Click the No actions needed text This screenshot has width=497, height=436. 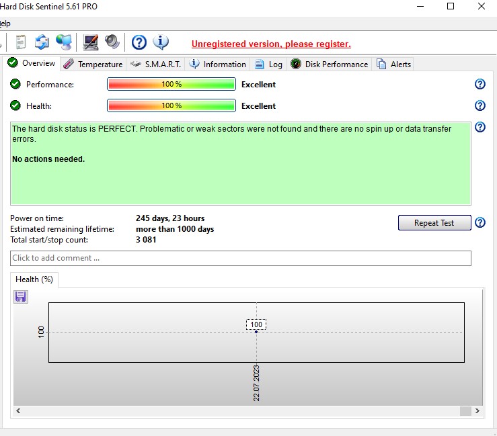[x=48, y=159]
